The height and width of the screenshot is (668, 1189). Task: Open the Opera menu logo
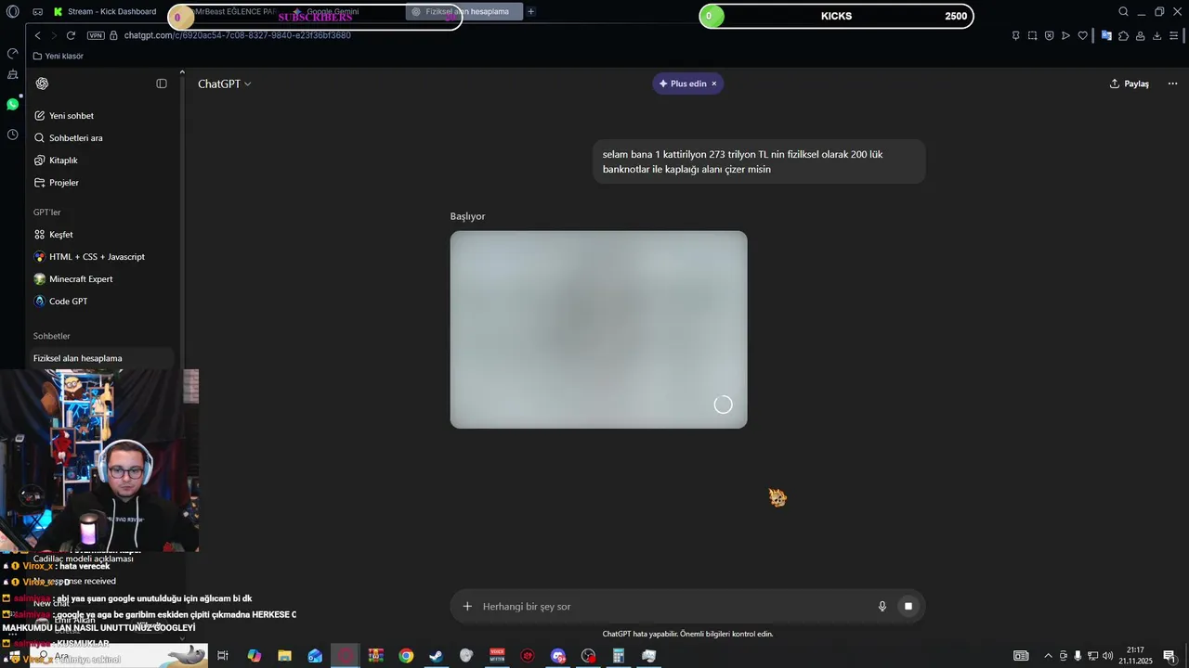(x=13, y=12)
